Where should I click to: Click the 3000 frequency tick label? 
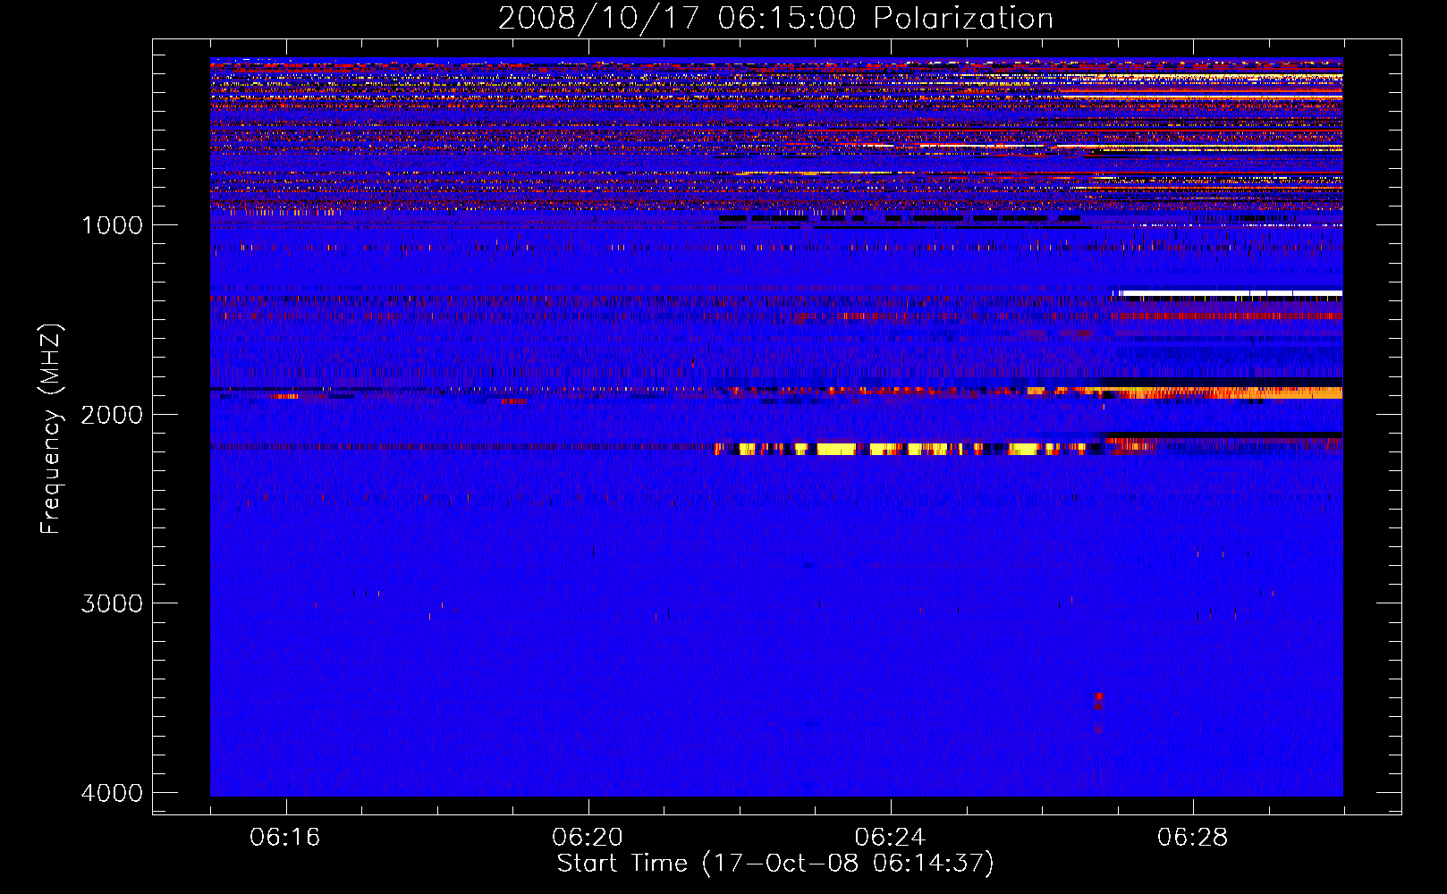(x=112, y=603)
